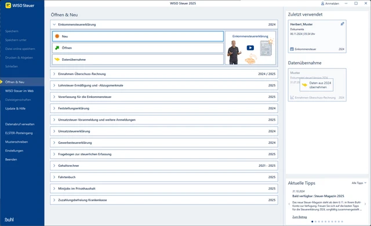Expand the Fahrtenbuch section
371x226 pixels.
coord(54,177)
